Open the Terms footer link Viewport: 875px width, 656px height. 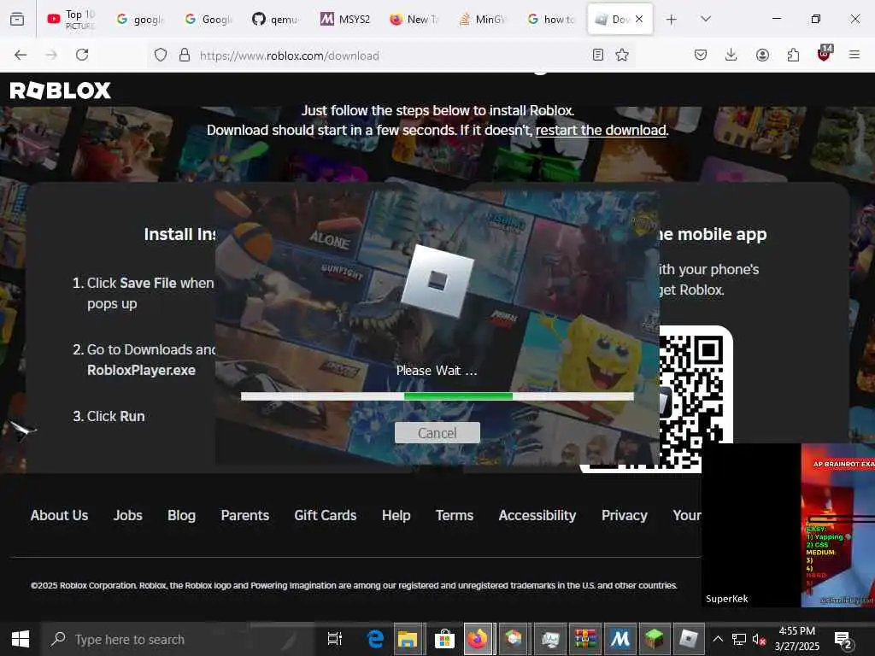(x=455, y=515)
